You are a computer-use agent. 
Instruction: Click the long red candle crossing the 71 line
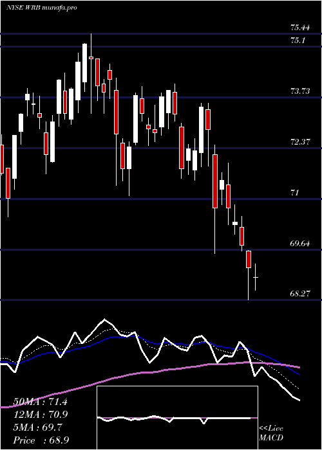[x=215, y=181]
